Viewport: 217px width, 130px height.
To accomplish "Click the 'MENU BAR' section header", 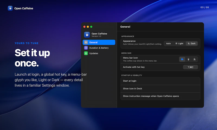I will click(126, 53).
